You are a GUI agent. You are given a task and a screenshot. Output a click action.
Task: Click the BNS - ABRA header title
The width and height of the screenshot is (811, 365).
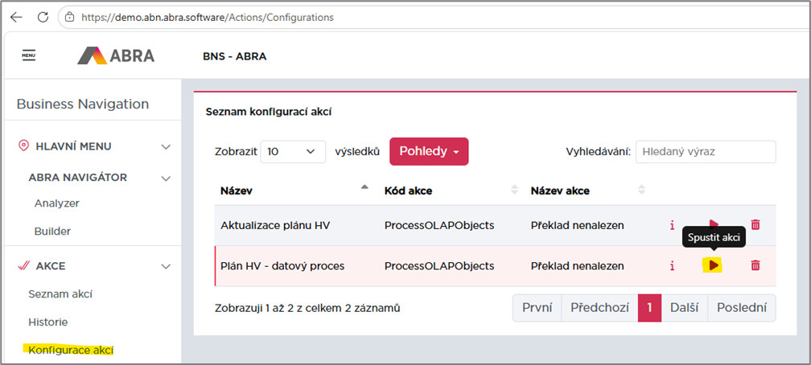pyautogui.click(x=234, y=56)
